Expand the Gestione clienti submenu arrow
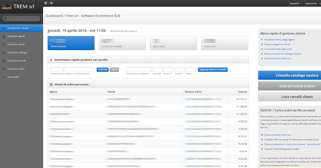321x168 pixels. [x=39, y=44]
